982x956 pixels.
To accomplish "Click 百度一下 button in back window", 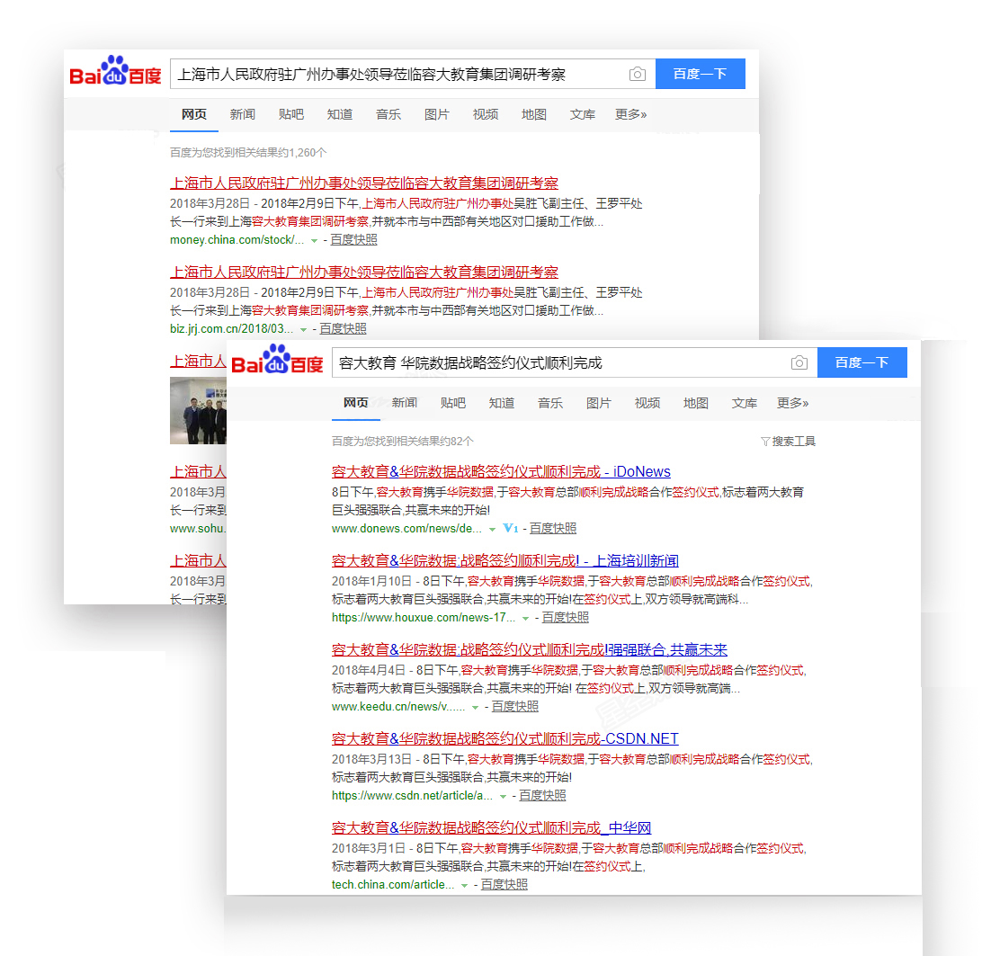I will click(x=701, y=74).
